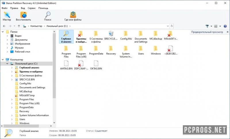Select Изображения in folder tree
The width and height of the screenshot is (230, 139).
[x=22, y=44]
